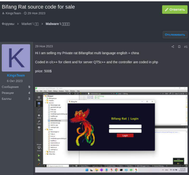This screenshot has width=189, height=175.
Task: Open the Build menu in Qt Creator
Action: coord(49,91)
